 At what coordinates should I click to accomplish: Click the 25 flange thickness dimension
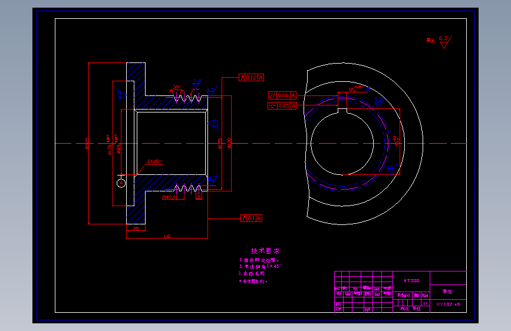click(136, 229)
